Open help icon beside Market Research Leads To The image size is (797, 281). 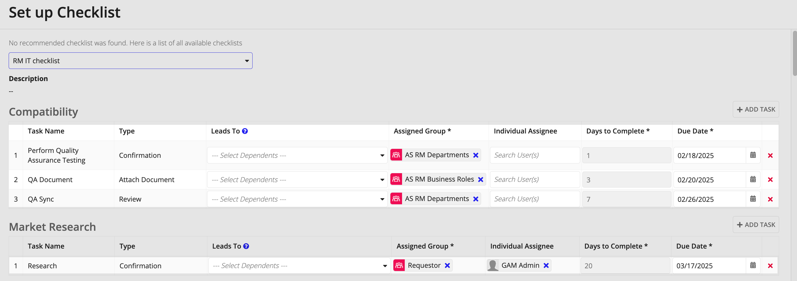(x=246, y=246)
